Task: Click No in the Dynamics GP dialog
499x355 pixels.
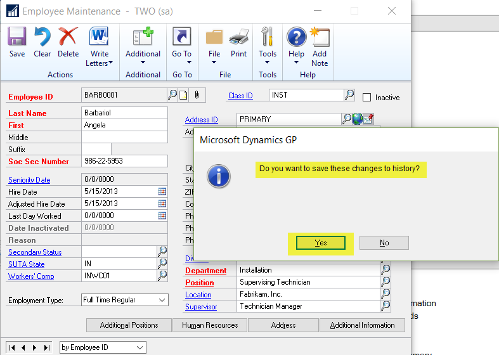Action: 384,243
